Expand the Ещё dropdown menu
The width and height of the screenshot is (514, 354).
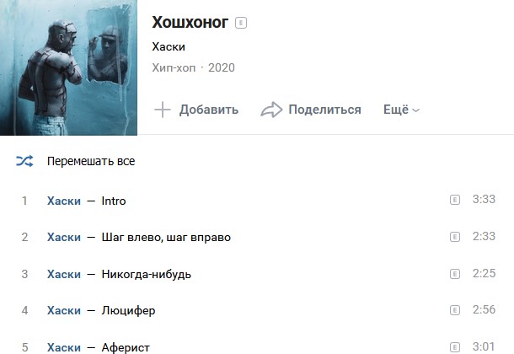[x=402, y=110]
